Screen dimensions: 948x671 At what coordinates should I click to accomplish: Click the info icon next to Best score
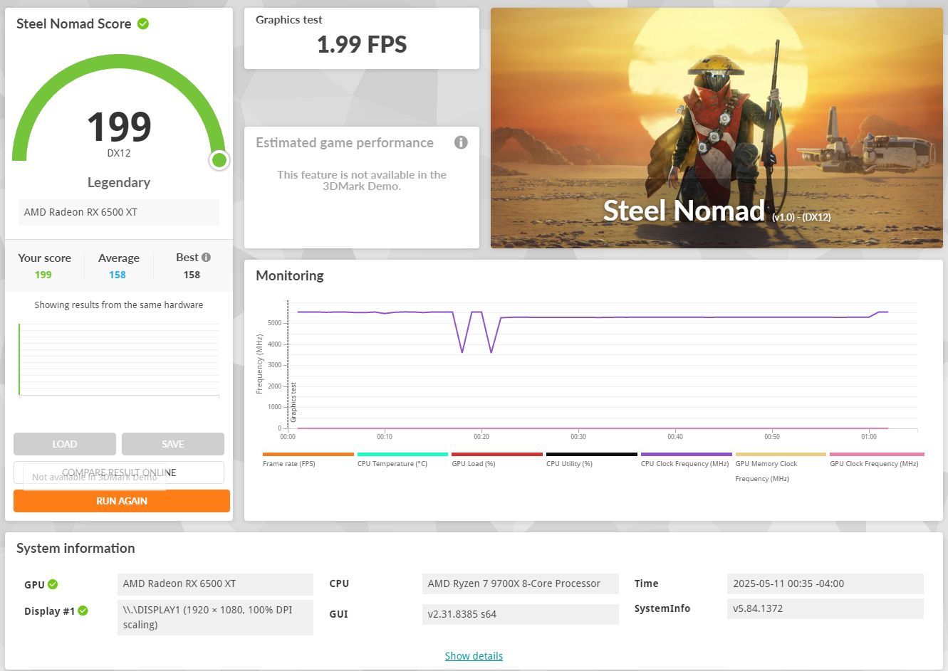click(x=206, y=258)
